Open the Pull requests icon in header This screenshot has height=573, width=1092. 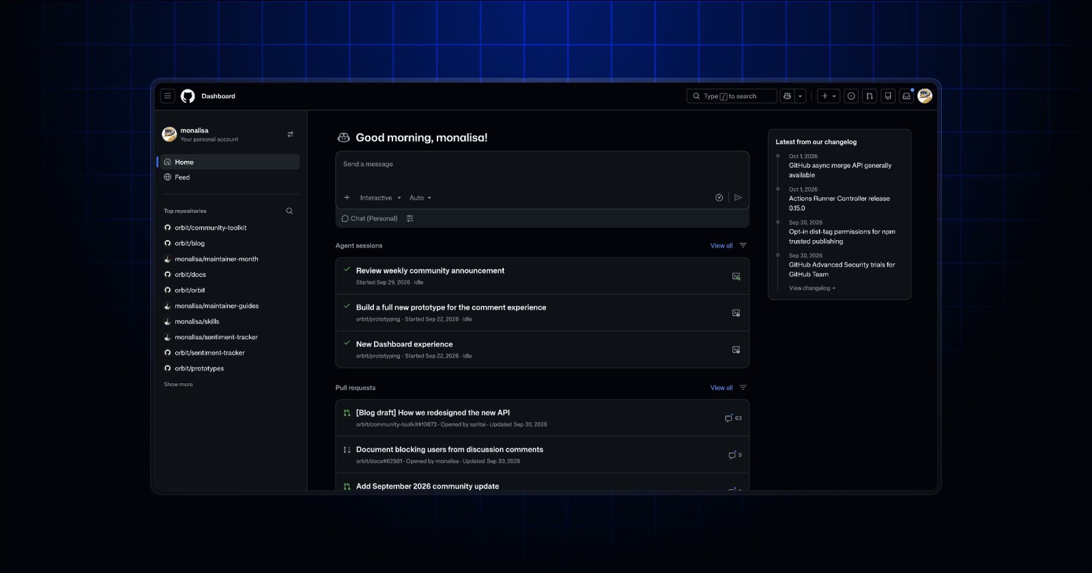870,96
